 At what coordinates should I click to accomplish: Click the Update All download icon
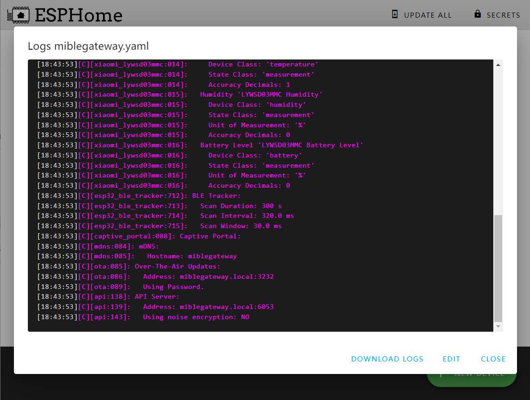394,14
